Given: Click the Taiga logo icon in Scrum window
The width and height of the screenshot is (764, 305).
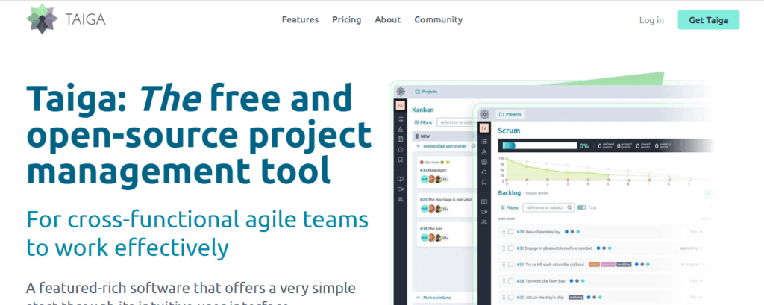Looking at the screenshot, I should [x=484, y=115].
